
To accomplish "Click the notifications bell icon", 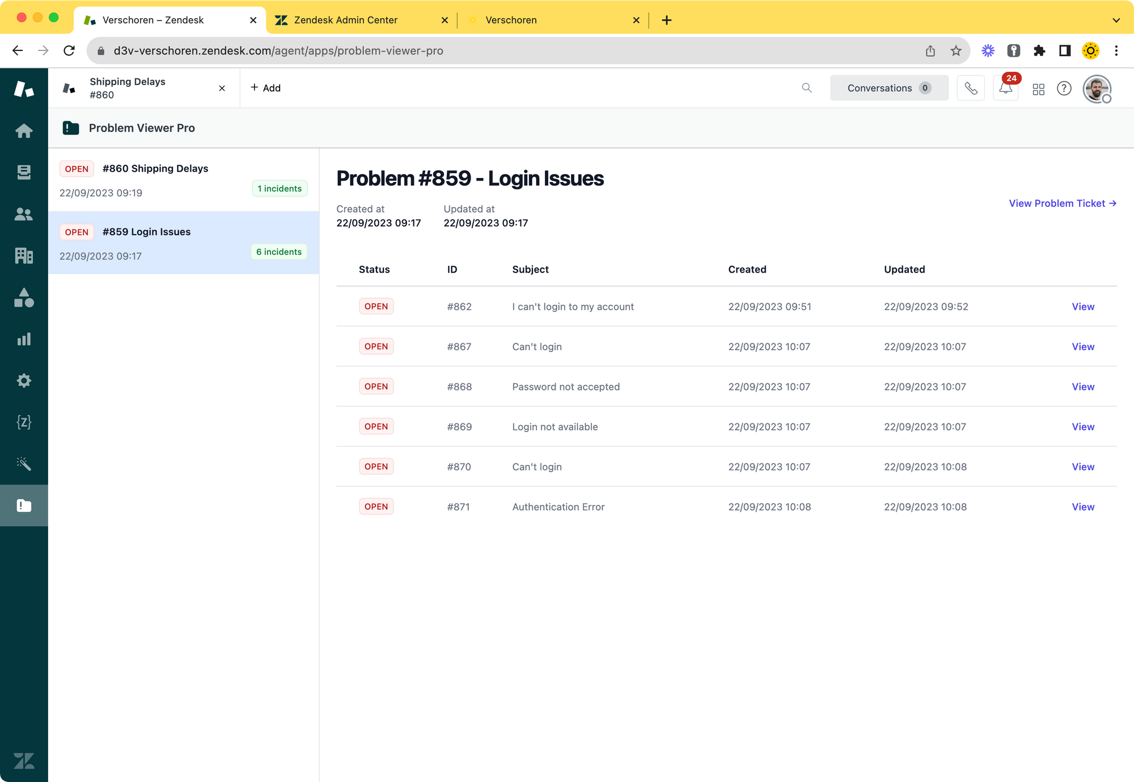I will pos(1005,88).
